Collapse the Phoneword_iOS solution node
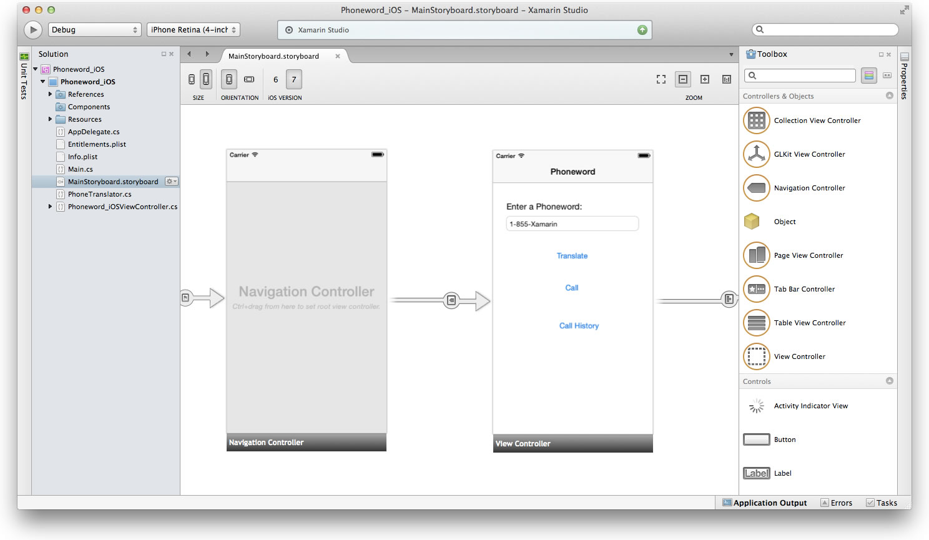The image size is (929, 540). pyautogui.click(x=36, y=69)
